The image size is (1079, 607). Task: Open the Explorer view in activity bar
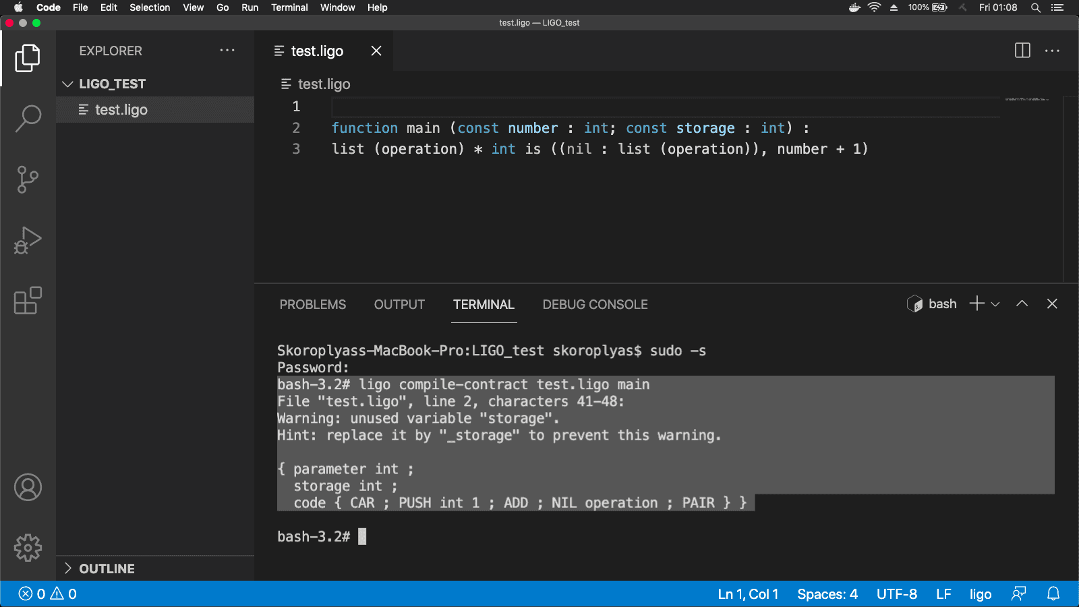point(28,58)
